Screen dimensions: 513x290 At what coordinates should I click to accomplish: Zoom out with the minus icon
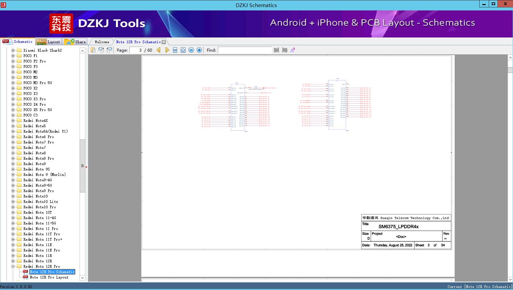click(191, 50)
